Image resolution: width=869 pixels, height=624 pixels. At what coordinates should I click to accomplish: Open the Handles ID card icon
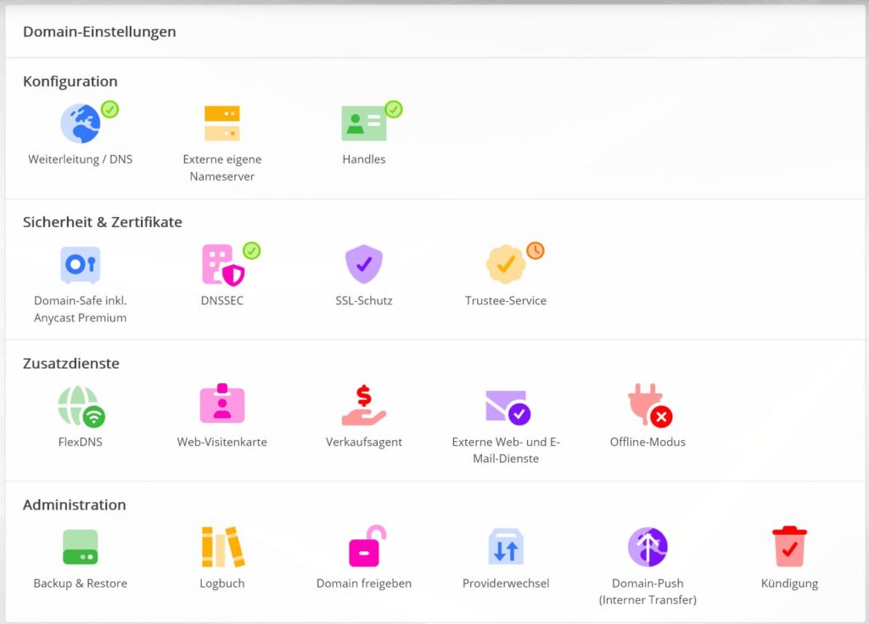(364, 124)
